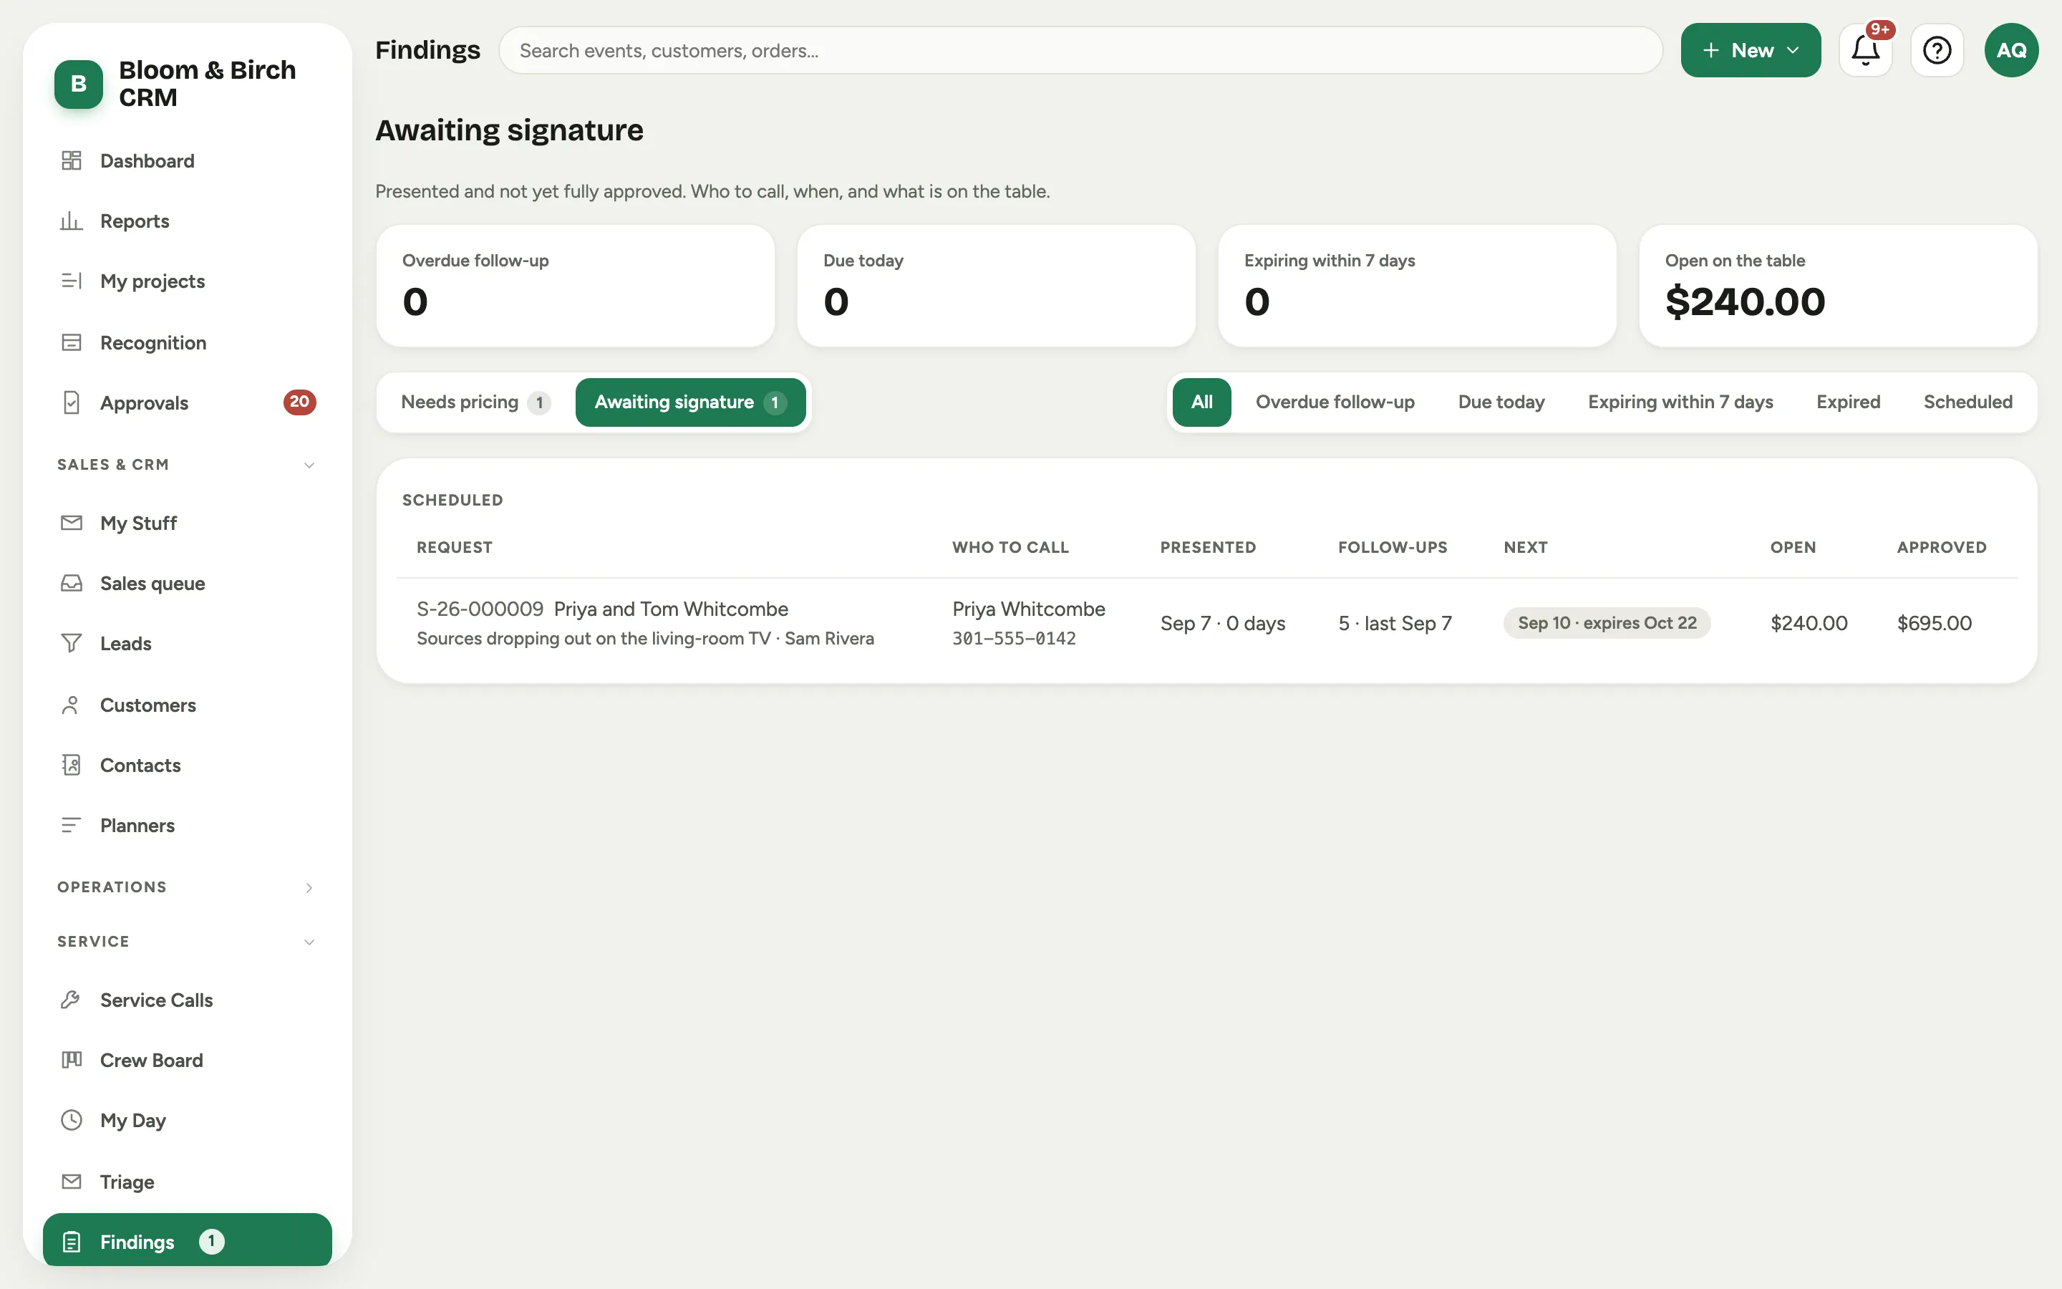Screen dimensions: 2062x1289
Task: Filter by Overdue follow-up
Action: click(1335, 402)
